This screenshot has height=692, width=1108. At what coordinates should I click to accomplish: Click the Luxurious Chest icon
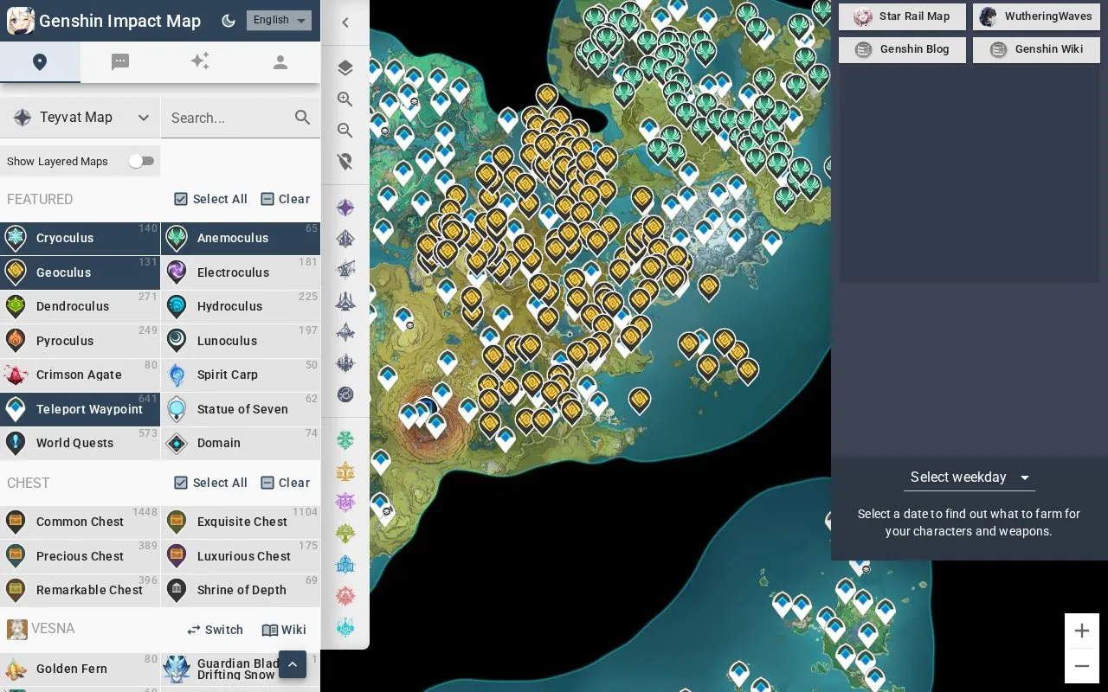177,555
